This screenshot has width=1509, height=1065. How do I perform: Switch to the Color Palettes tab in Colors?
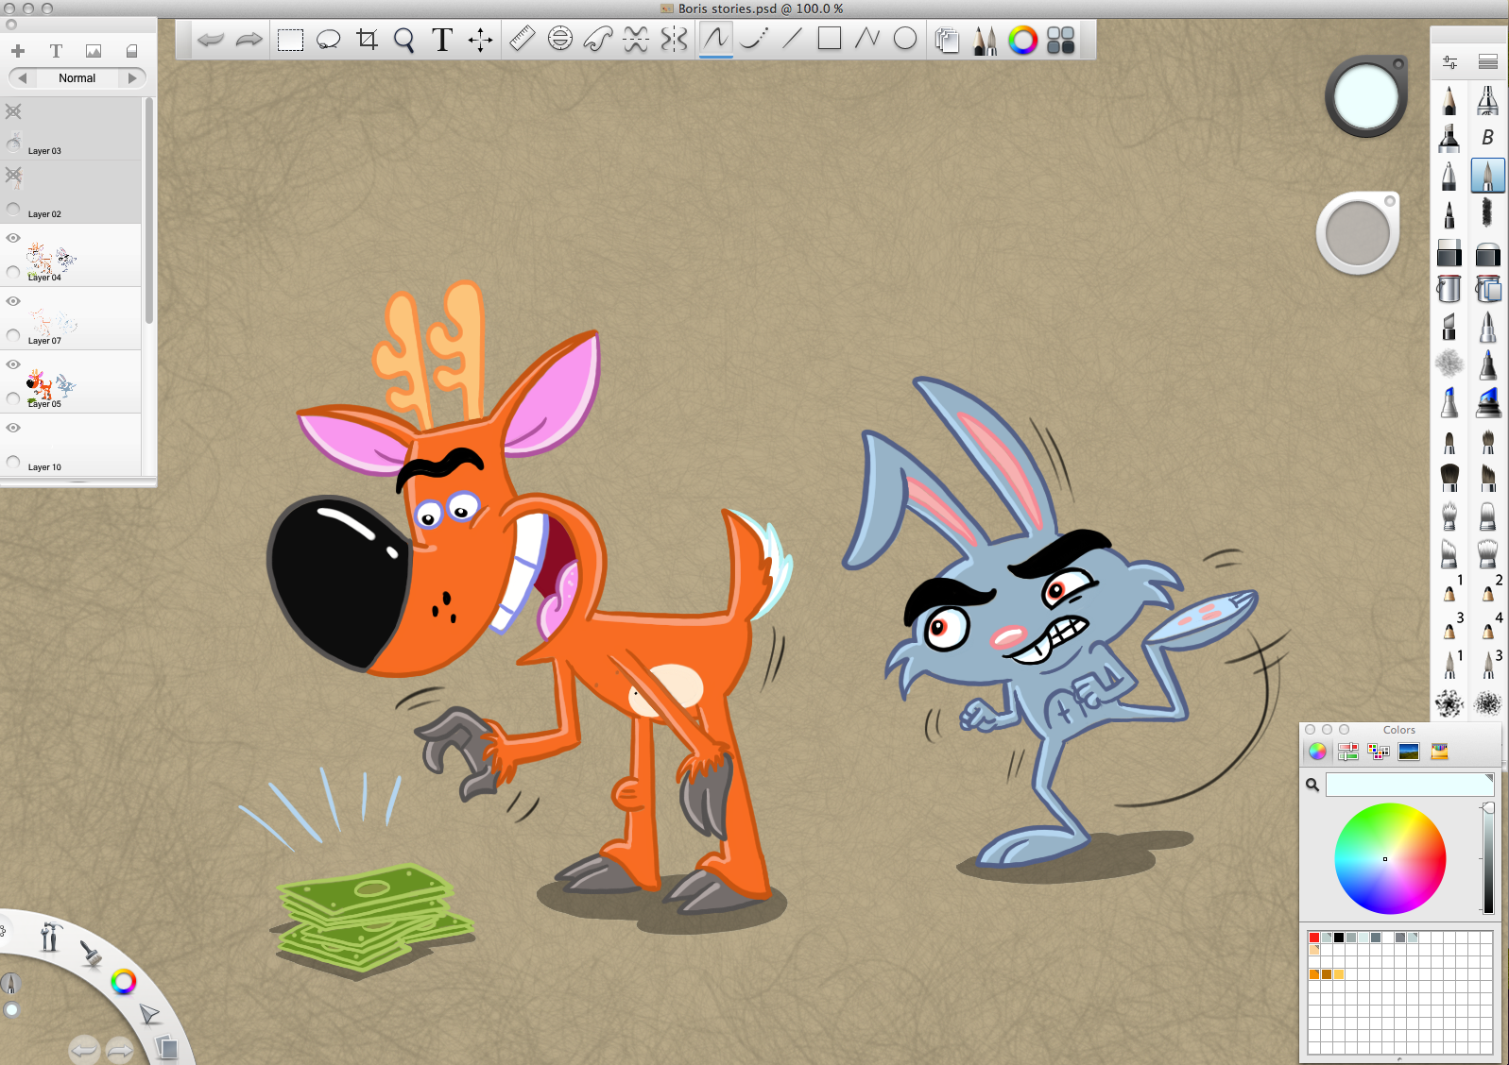(x=1379, y=752)
